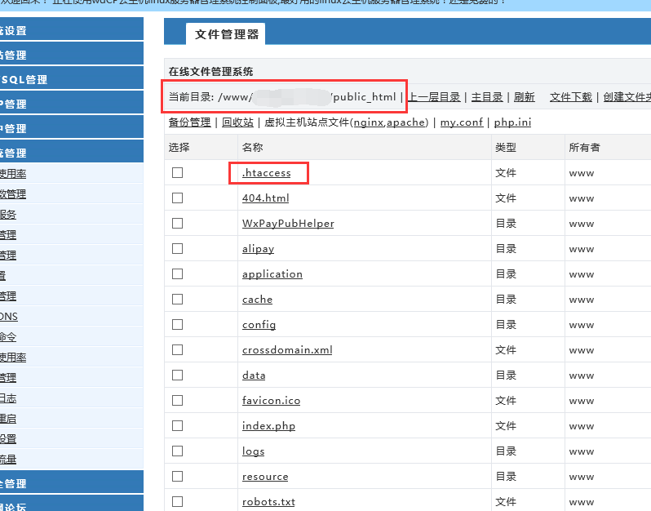This screenshot has height=511, width=651.
Task: Open the php.ini config link
Action: [x=512, y=122]
